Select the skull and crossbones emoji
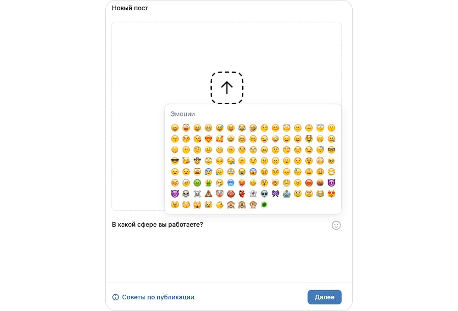Image resolution: width=458 pixels, height=311 pixels. pyautogui.click(x=197, y=194)
